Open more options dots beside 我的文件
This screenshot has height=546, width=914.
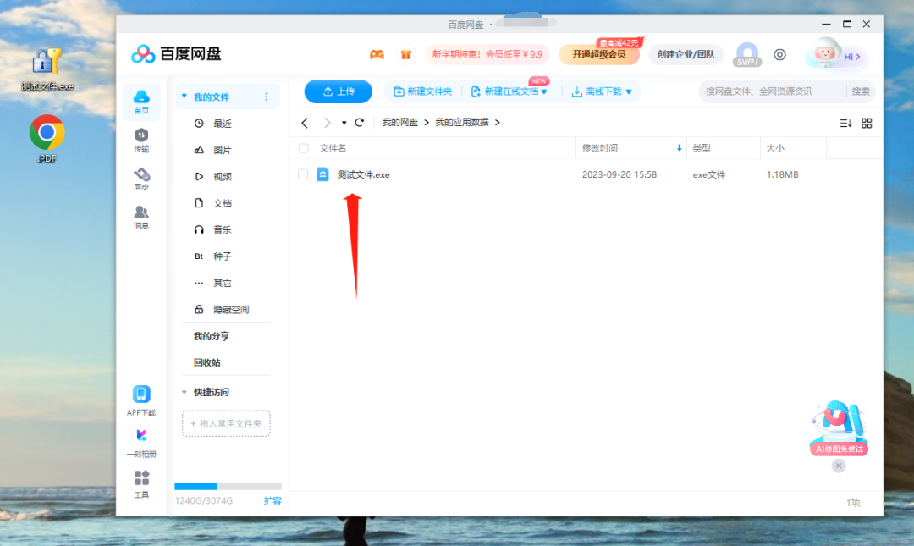(x=267, y=97)
